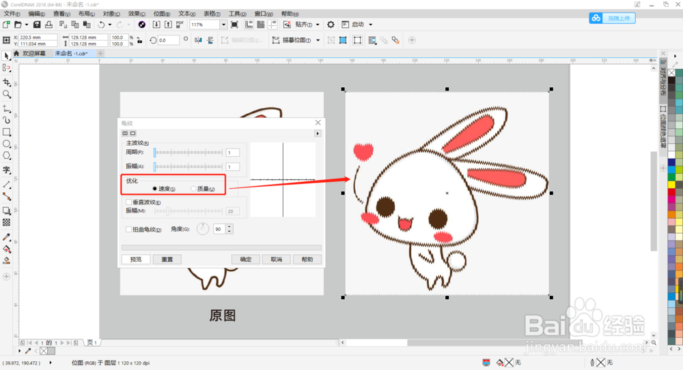Click the 周期 period value field
683x370 pixels.
[233, 153]
